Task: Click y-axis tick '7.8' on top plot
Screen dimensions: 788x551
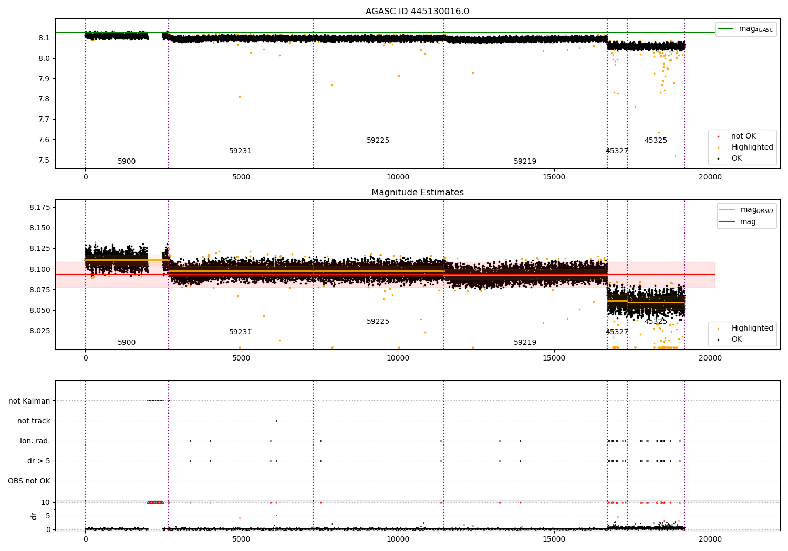Action: pyautogui.click(x=44, y=99)
